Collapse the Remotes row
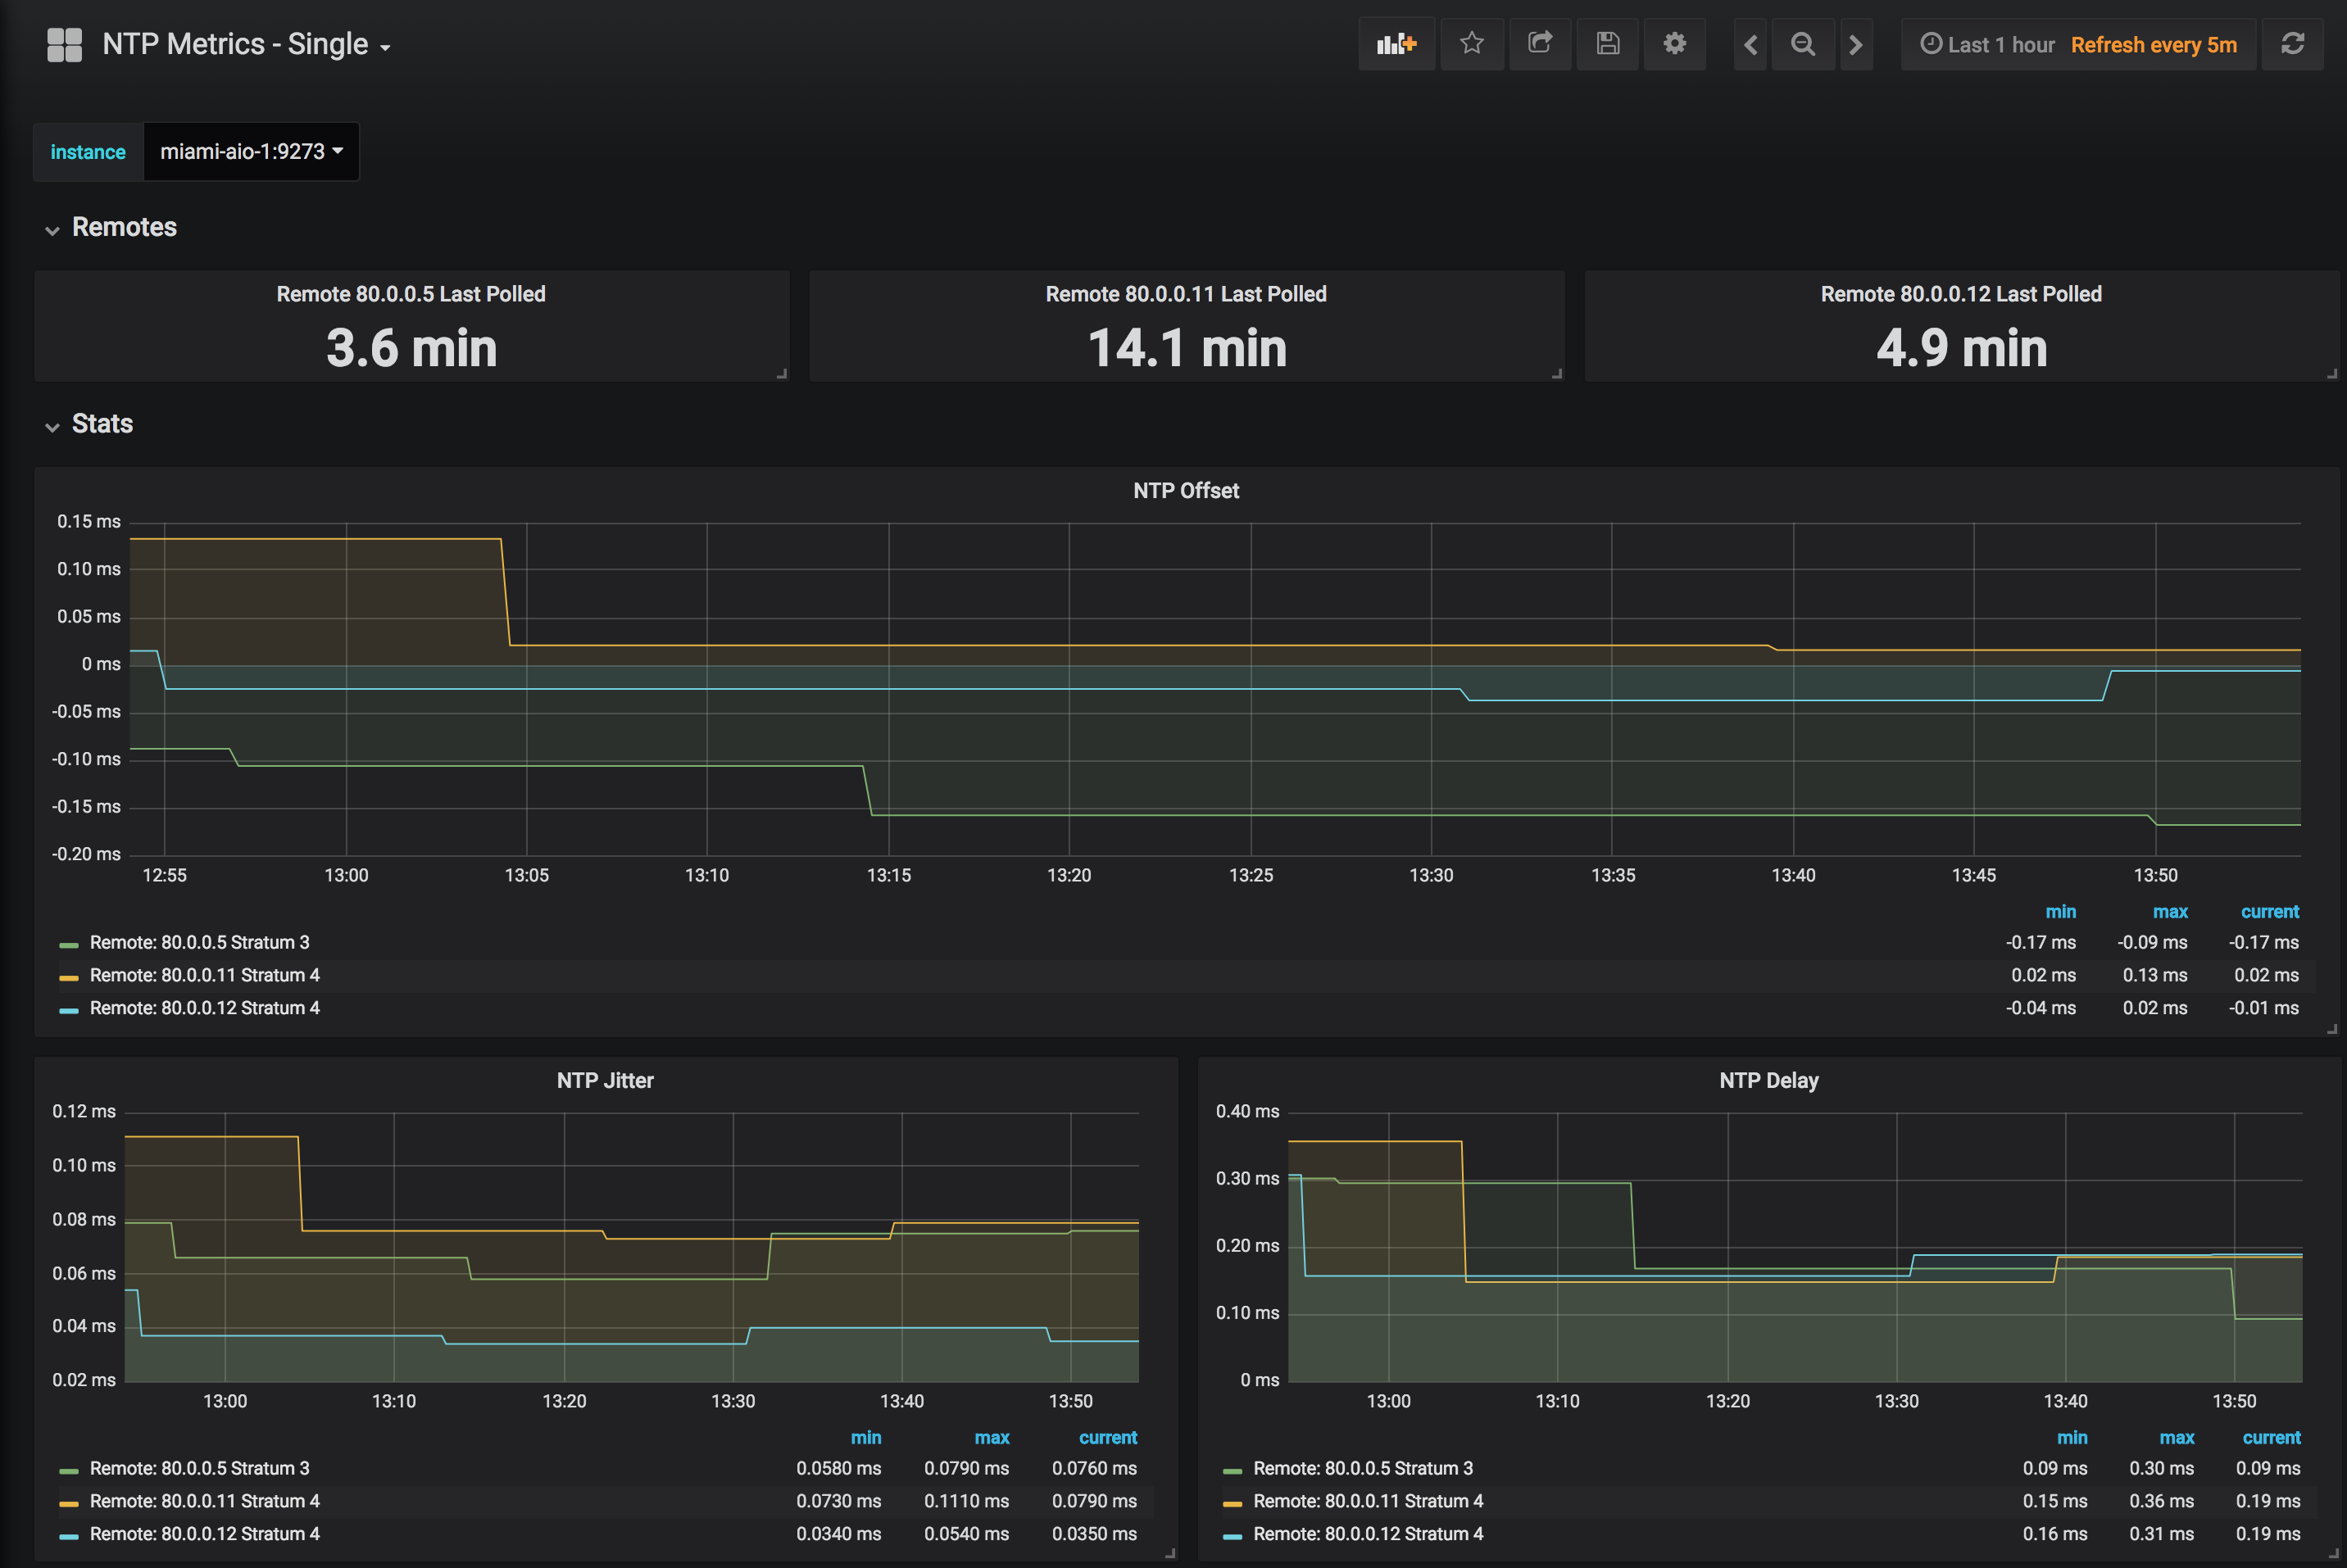This screenshot has width=2347, height=1568. (x=123, y=228)
